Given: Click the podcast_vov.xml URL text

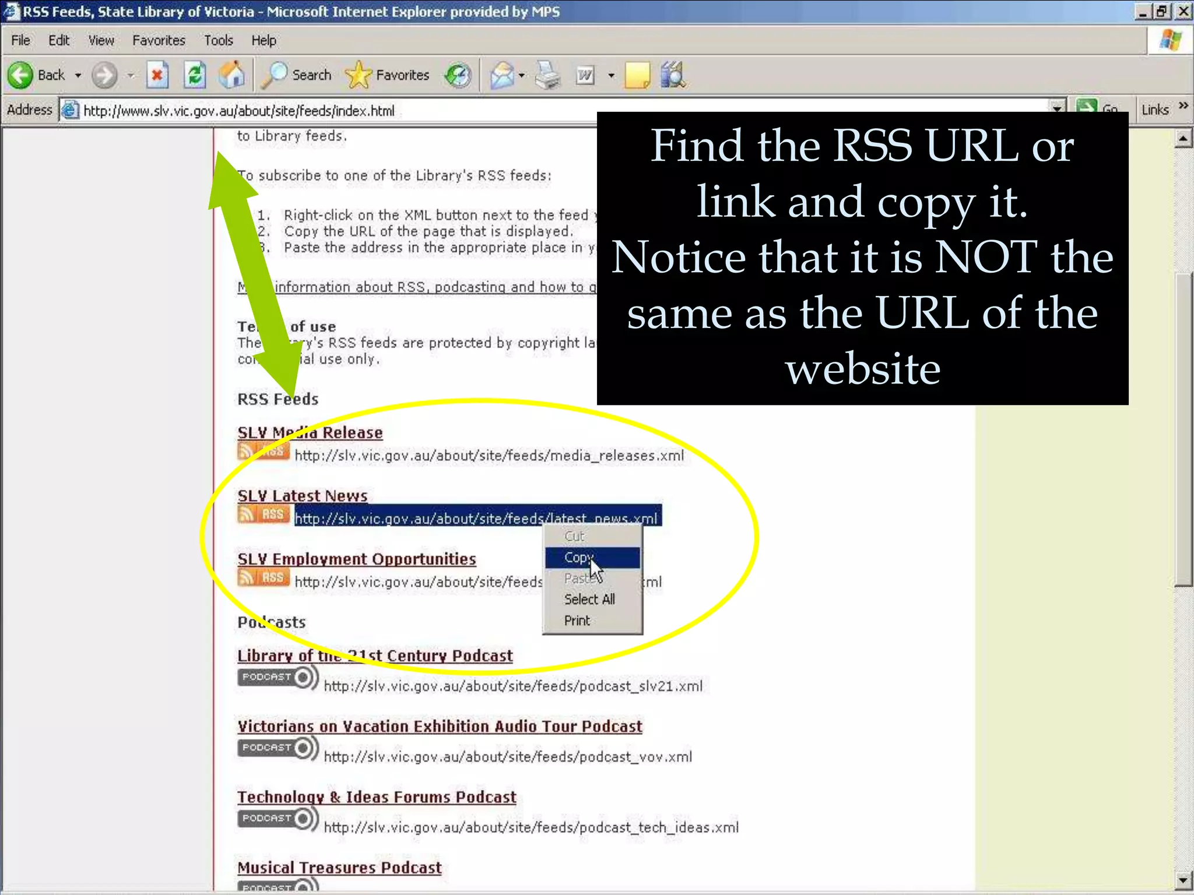Looking at the screenshot, I should pyautogui.click(x=508, y=756).
